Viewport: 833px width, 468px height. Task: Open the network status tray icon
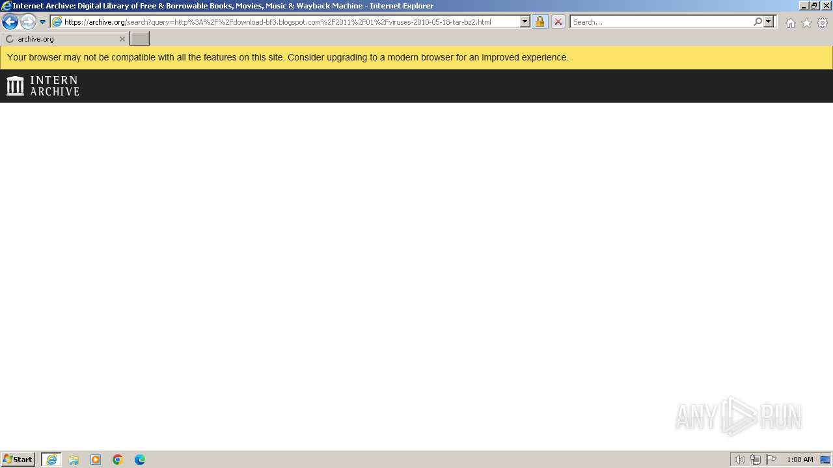[x=755, y=460]
